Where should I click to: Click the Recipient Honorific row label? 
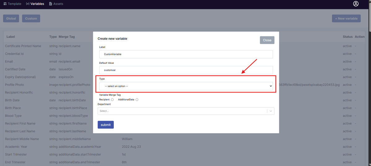pos(19,92)
